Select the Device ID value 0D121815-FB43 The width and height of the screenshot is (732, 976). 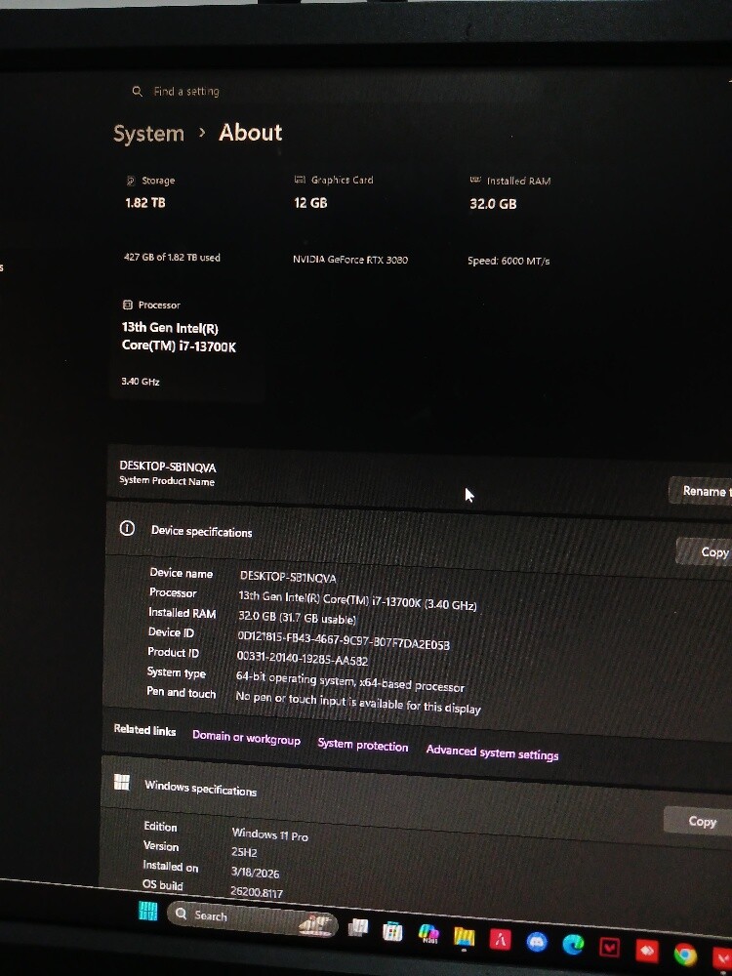[343, 640]
